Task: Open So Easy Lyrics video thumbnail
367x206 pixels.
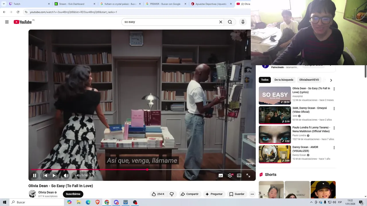Action: 275,96
